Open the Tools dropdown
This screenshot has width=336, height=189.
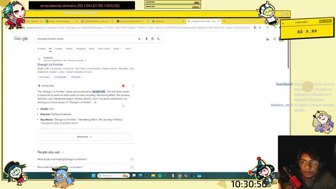point(129,49)
